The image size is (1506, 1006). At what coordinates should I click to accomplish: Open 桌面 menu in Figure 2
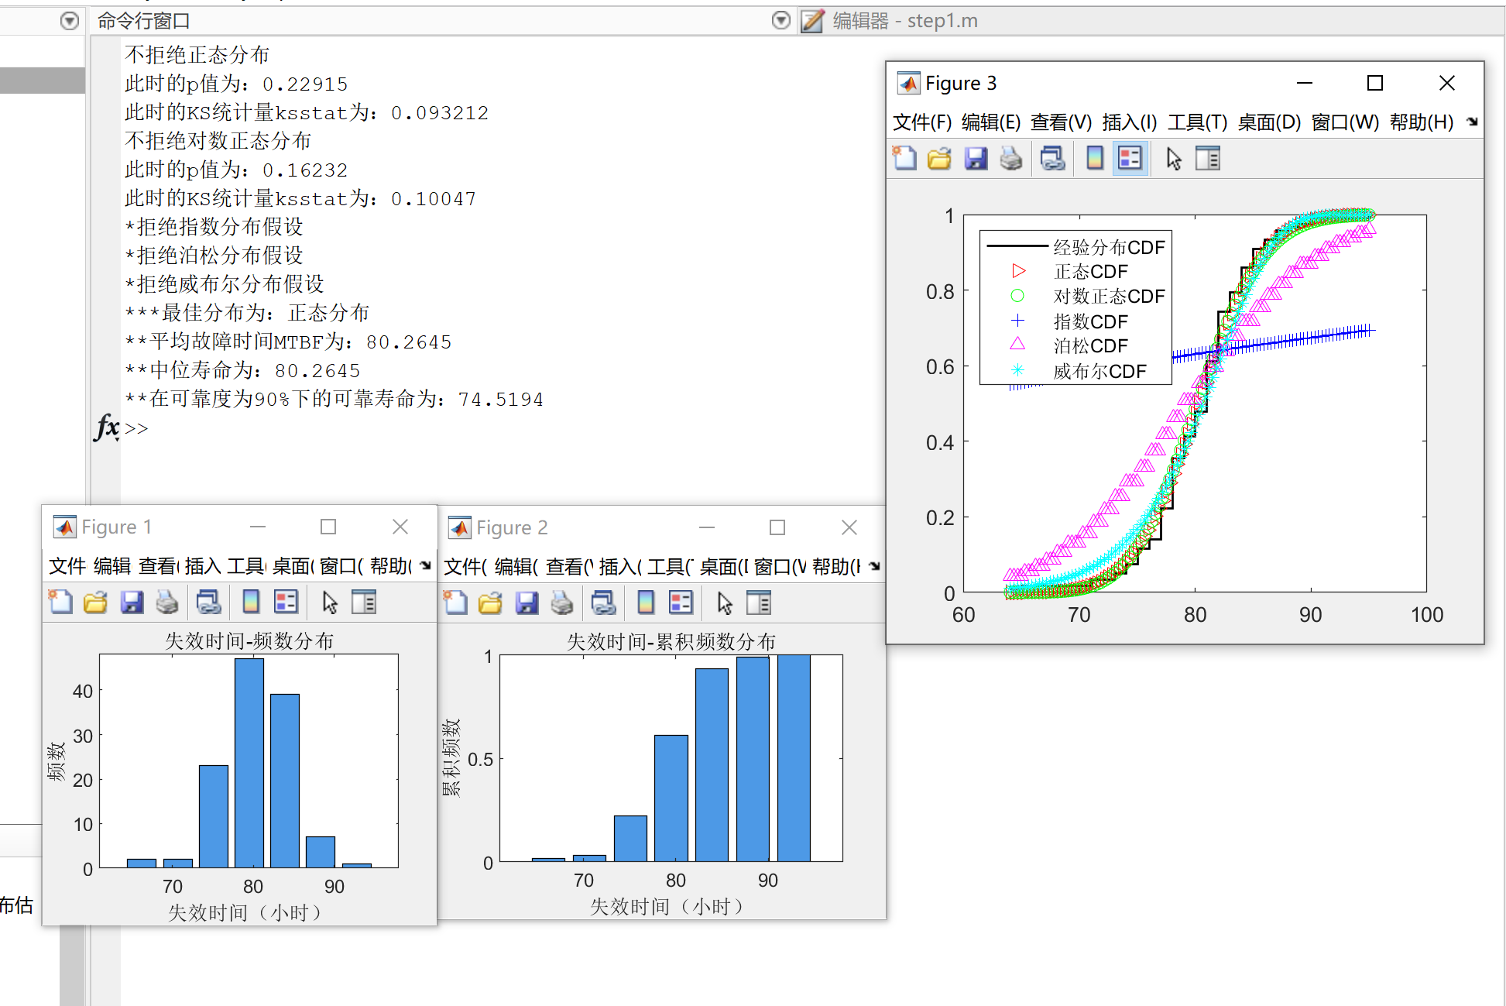pyautogui.click(x=723, y=567)
